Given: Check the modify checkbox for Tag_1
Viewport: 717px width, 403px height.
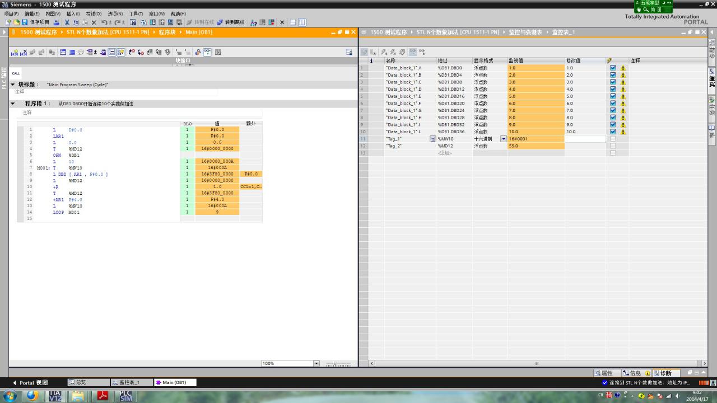Looking at the screenshot, I should (x=613, y=139).
